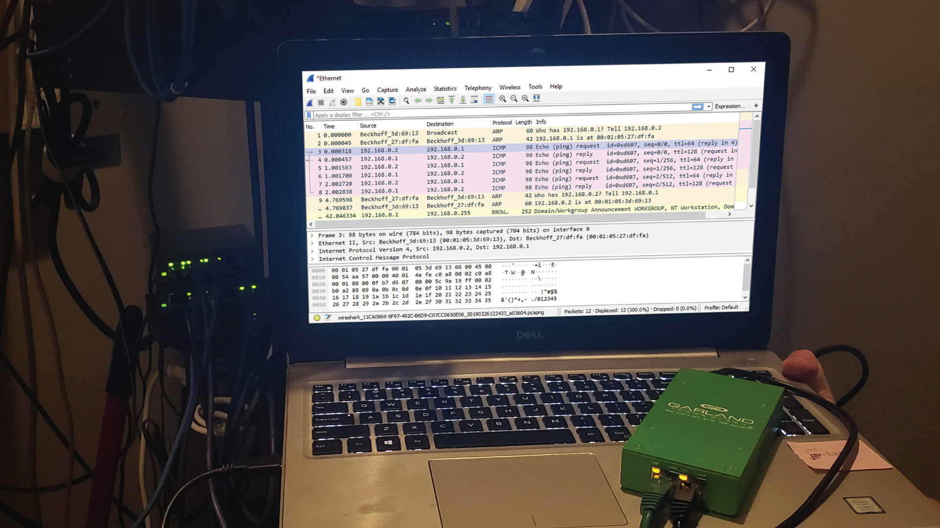Open the Statistics menu

click(445, 88)
